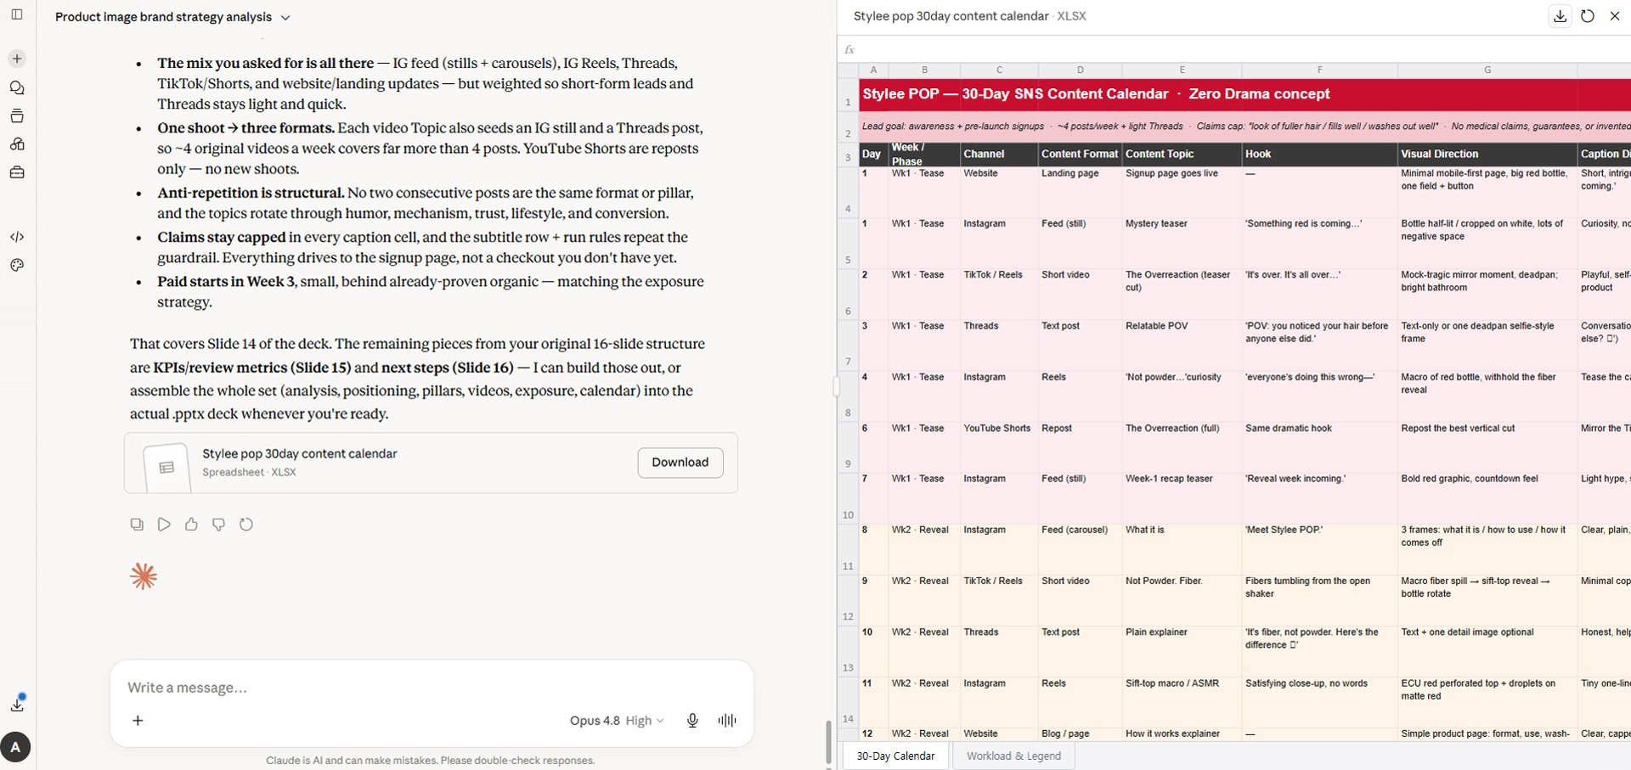Open the artifacts shapes icon in sidebar
Screen dimensions: 1631x770
click(x=17, y=144)
